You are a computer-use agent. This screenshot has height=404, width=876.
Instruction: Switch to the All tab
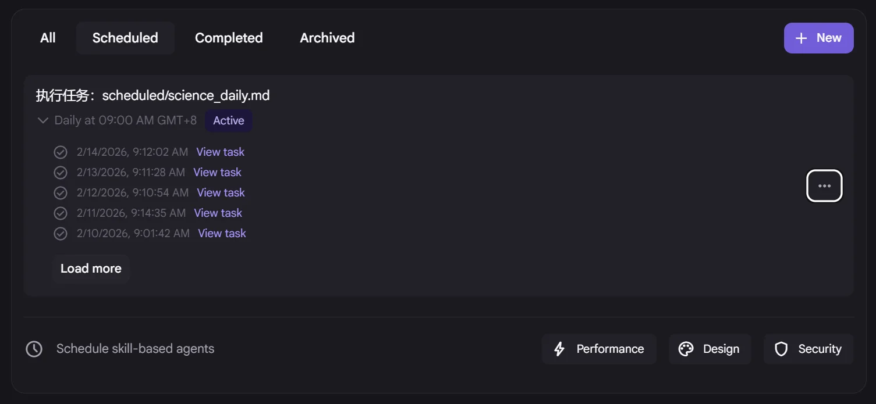tap(48, 38)
